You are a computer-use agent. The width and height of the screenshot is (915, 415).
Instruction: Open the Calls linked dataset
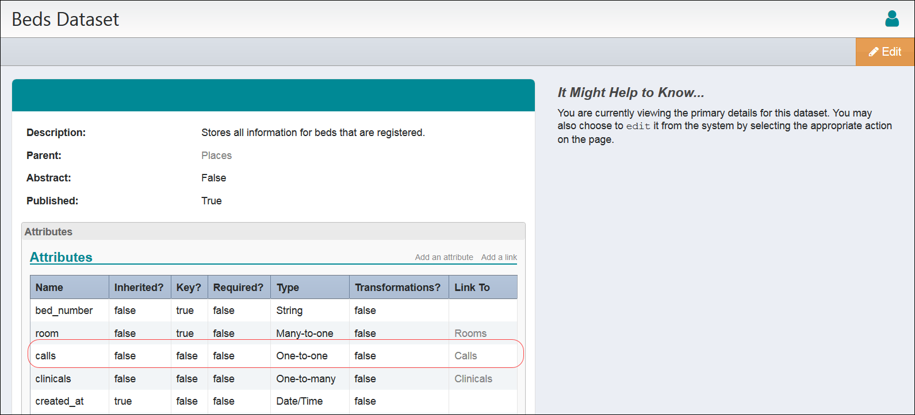(465, 356)
